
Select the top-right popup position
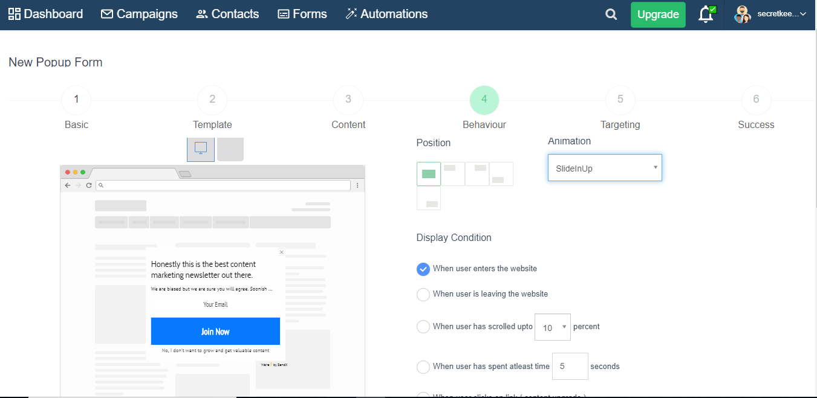(x=477, y=174)
